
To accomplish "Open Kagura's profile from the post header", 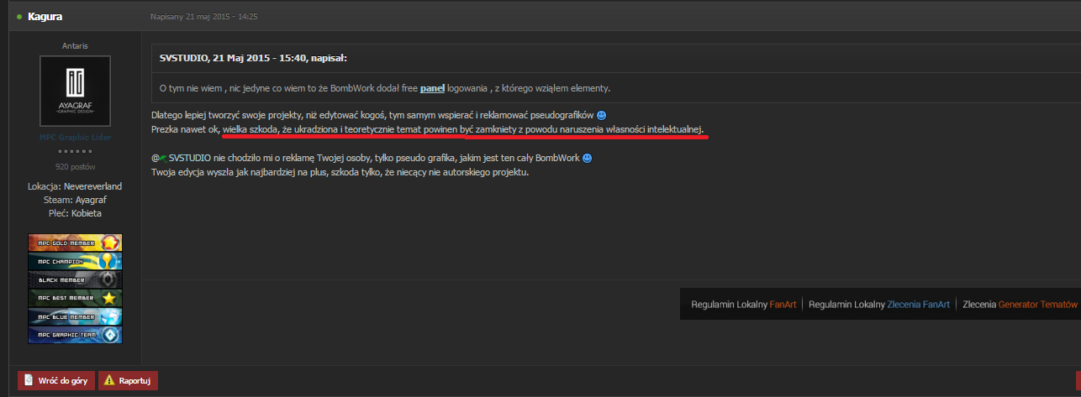I will tap(45, 16).
